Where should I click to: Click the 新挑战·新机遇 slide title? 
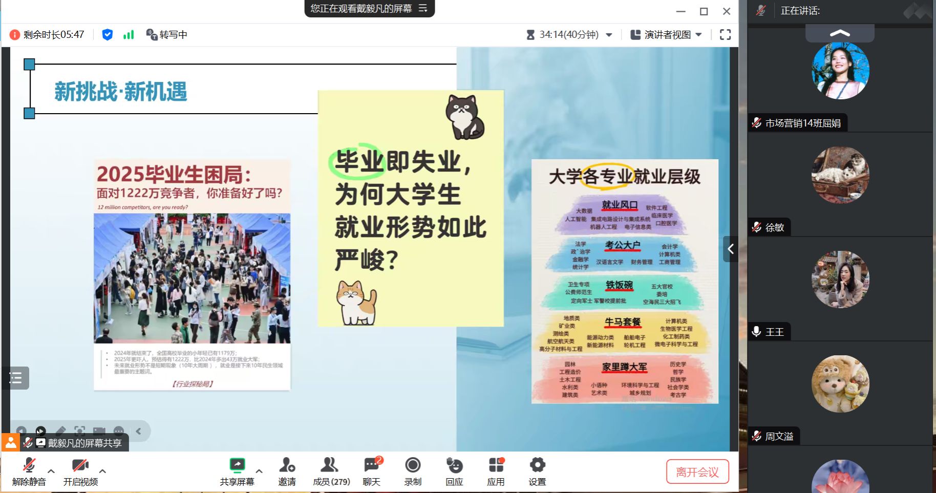[x=121, y=92]
